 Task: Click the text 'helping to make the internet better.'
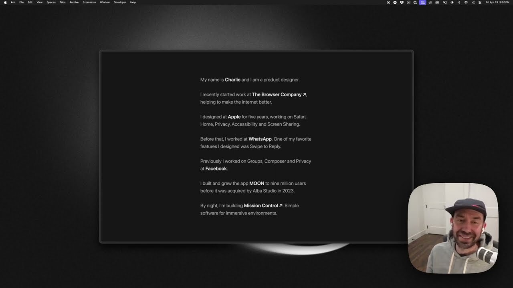point(236,102)
